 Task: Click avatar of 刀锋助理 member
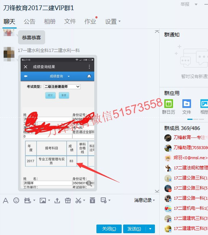(168, 148)
